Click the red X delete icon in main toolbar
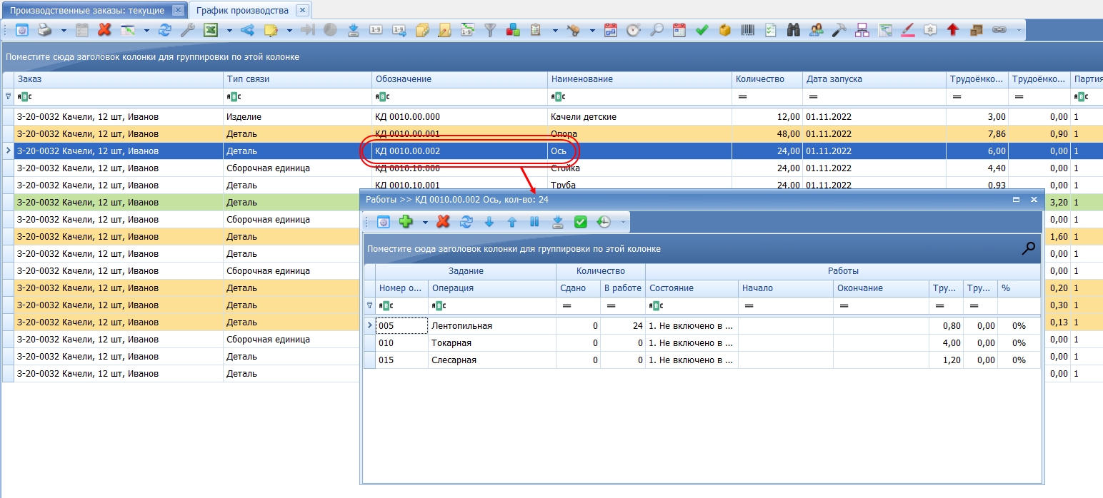The width and height of the screenshot is (1103, 498). tap(104, 30)
